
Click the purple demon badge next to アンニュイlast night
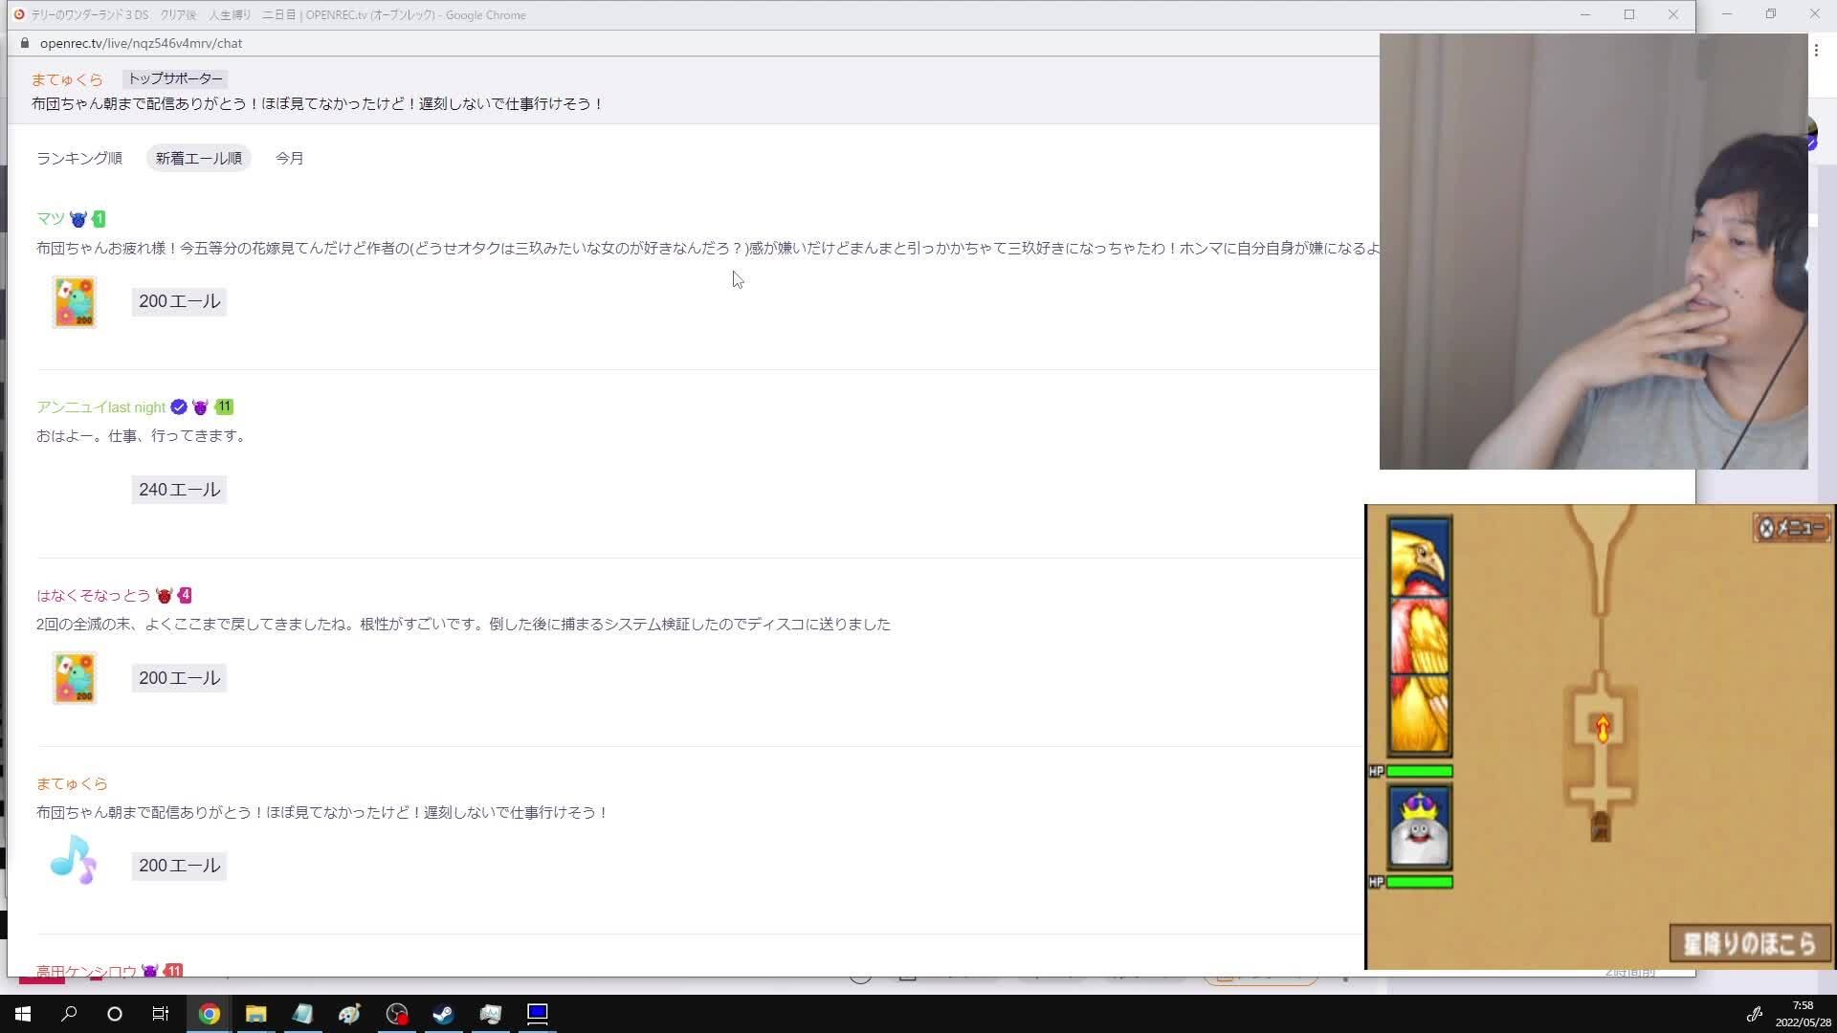(x=200, y=407)
